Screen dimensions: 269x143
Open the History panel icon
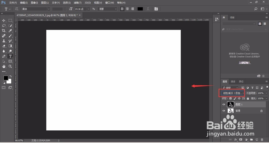[x=217, y=19]
